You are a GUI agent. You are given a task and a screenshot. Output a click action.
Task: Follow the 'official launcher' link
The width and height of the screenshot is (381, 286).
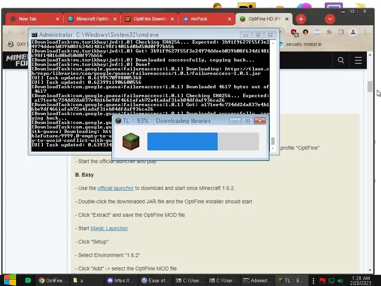116,188
